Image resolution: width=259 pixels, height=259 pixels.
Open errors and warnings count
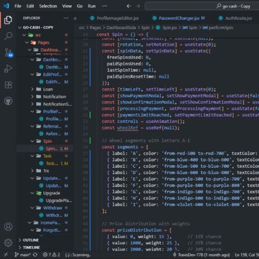(52, 255)
